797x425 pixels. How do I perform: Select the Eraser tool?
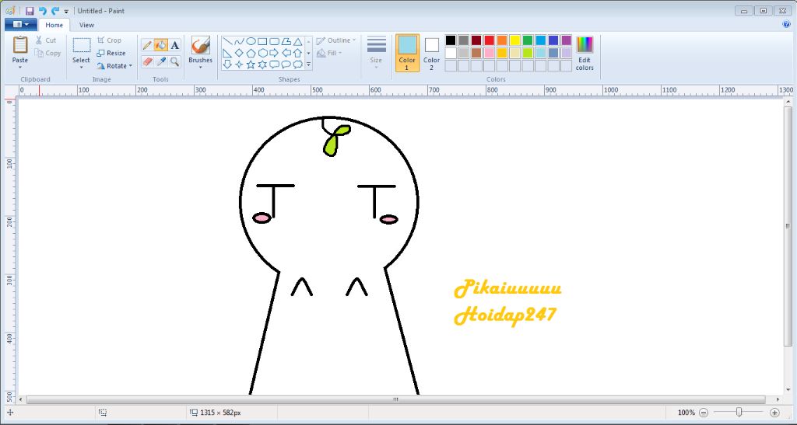147,62
